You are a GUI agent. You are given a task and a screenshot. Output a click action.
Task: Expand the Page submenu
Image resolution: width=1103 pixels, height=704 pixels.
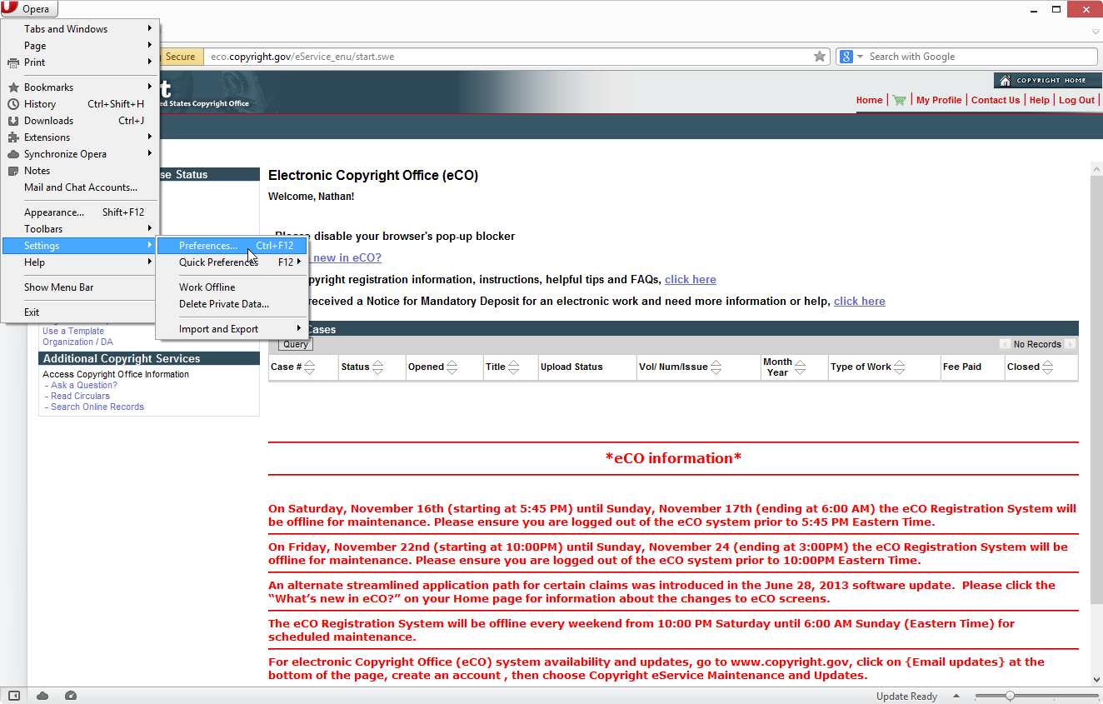click(80, 46)
